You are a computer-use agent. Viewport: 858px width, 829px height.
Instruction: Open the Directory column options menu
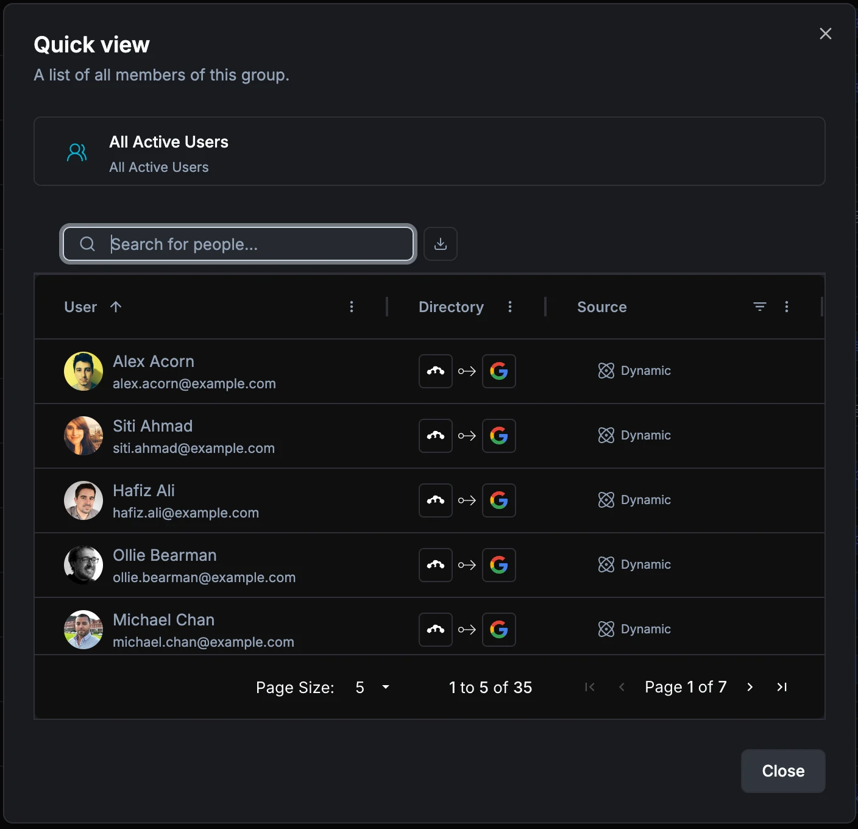(509, 307)
